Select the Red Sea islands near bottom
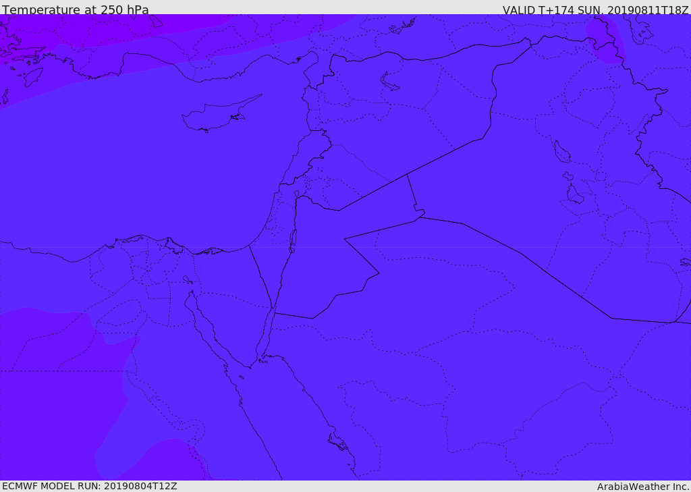Screen dimensions: 691x492 click(337, 442)
